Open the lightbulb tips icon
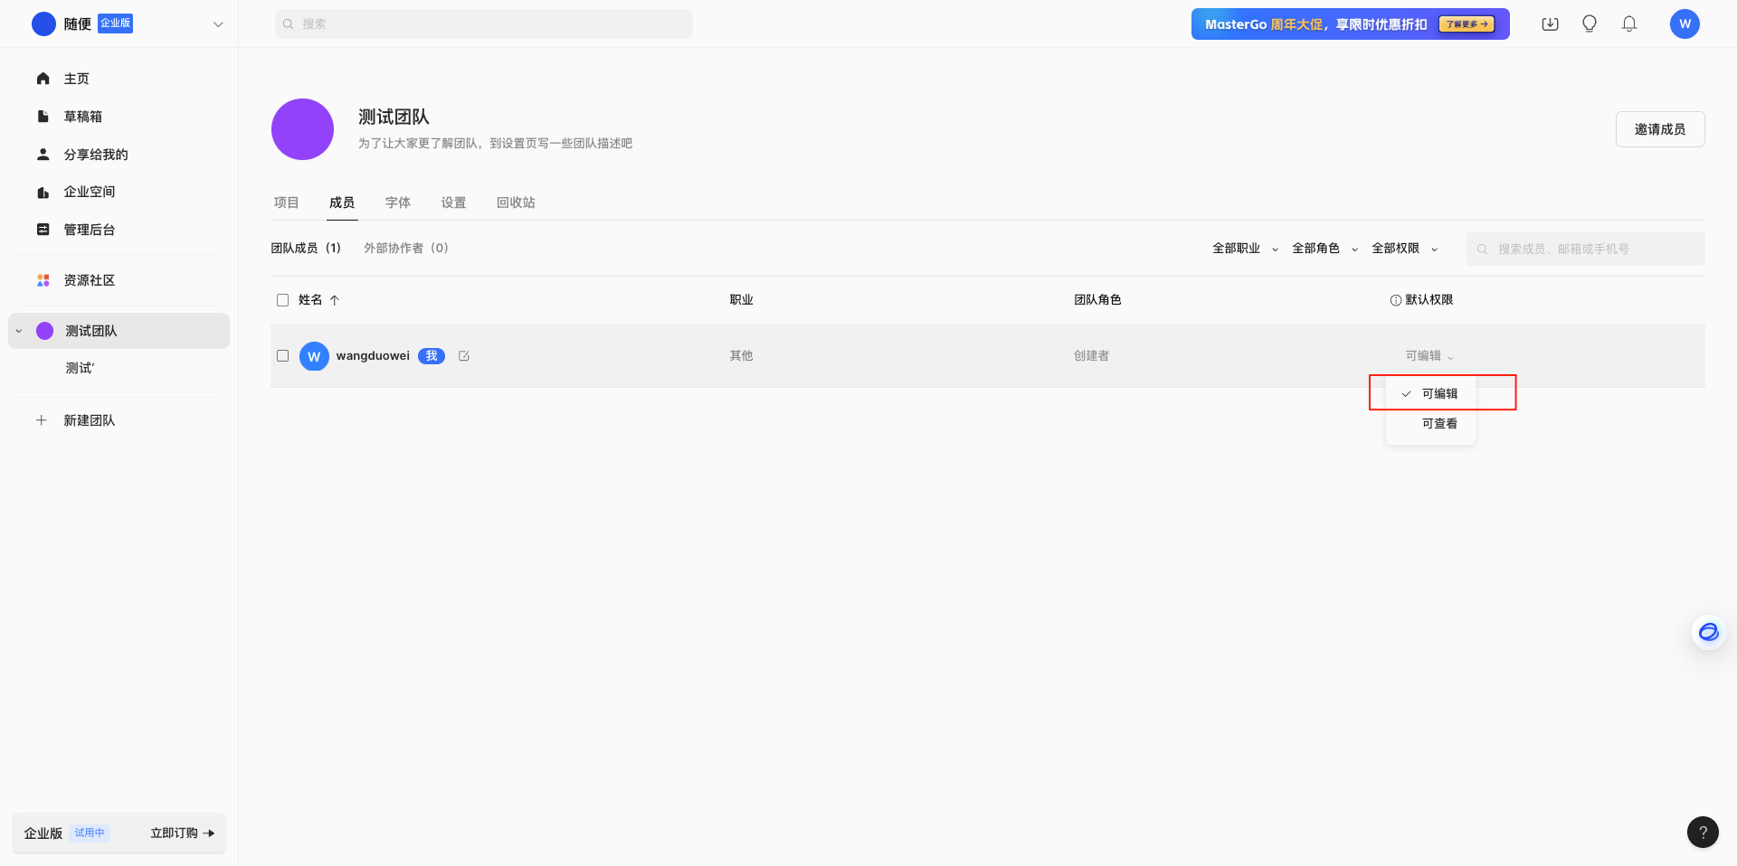1737x866 pixels. [x=1590, y=24]
